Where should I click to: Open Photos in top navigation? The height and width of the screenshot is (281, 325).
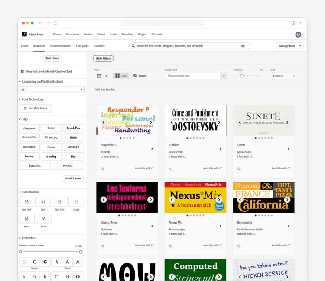[57, 34]
